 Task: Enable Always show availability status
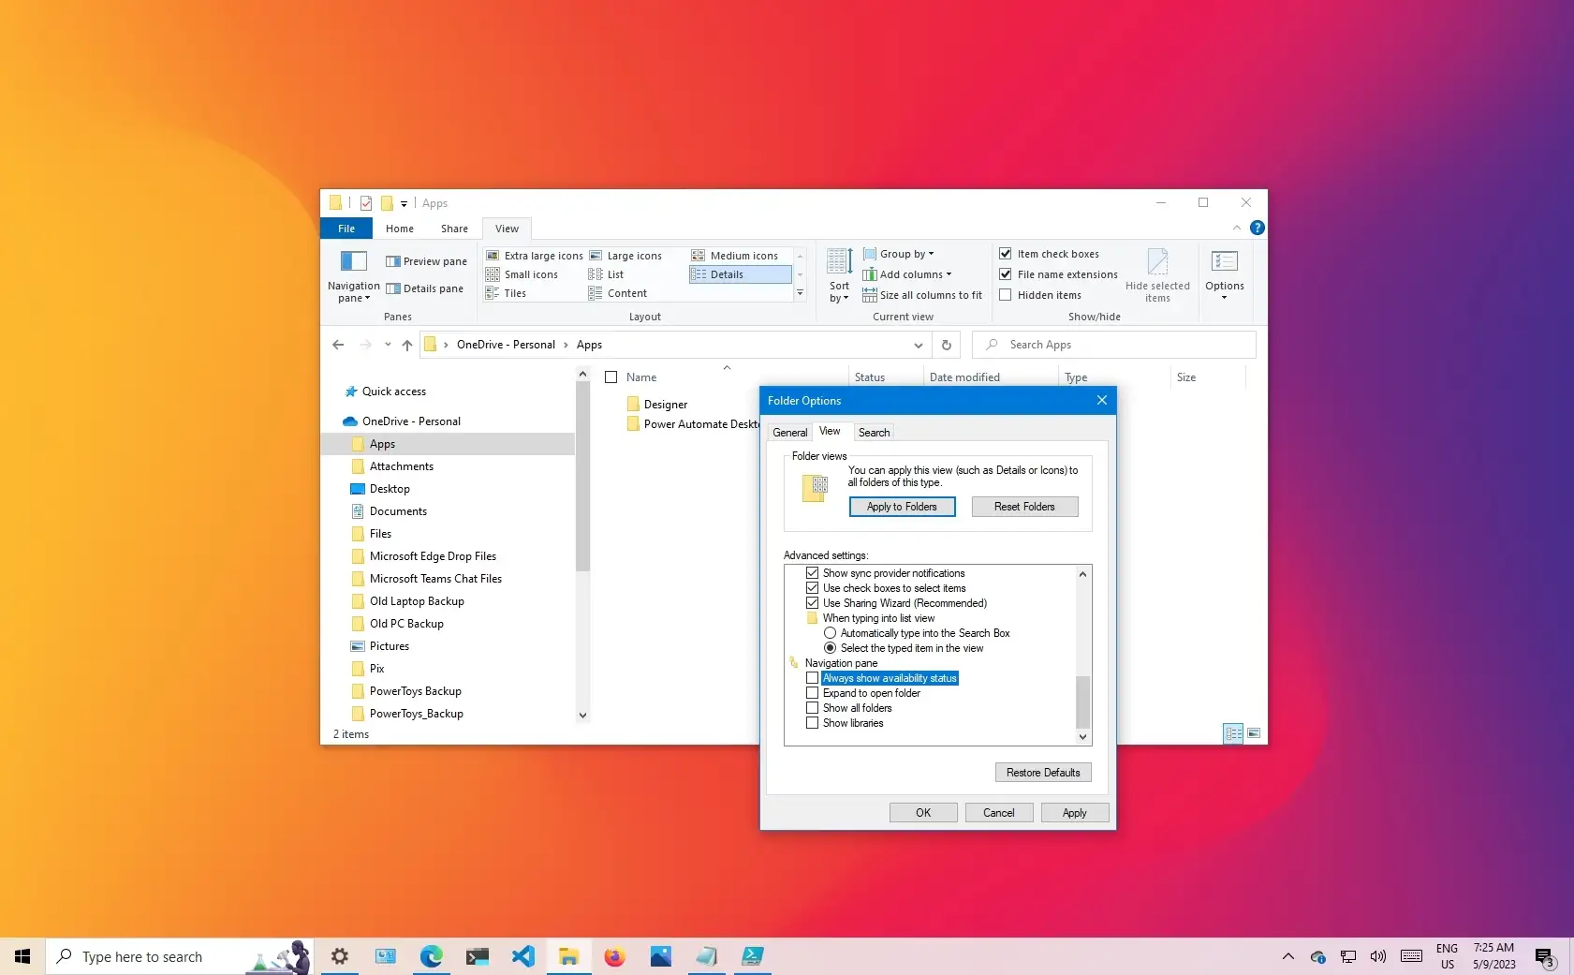pos(812,677)
